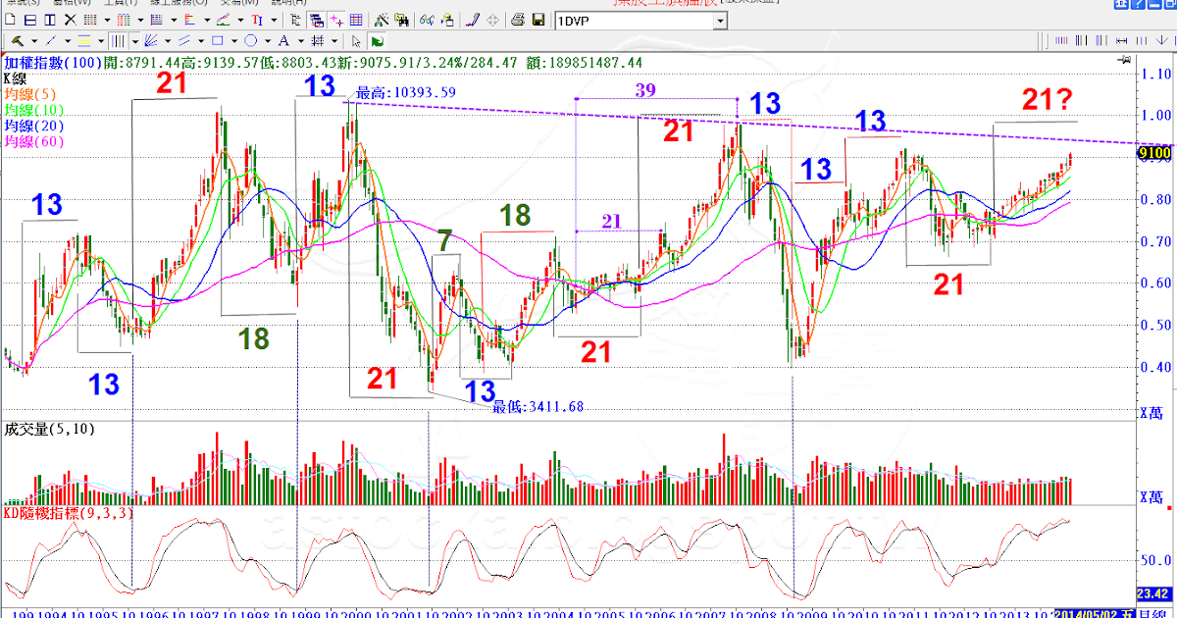Open dropdown arrow next to red grid icon

pos(106,20)
